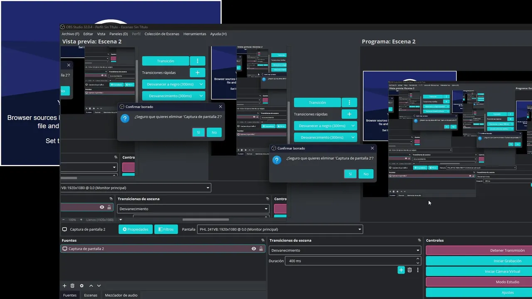Add quick transition plus beside Programa pane
532x299 pixels.
[349, 114]
